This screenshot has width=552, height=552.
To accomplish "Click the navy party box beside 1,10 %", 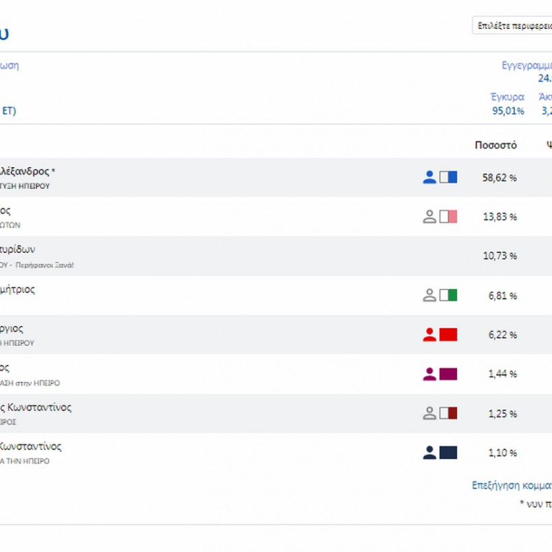I will [x=448, y=452].
